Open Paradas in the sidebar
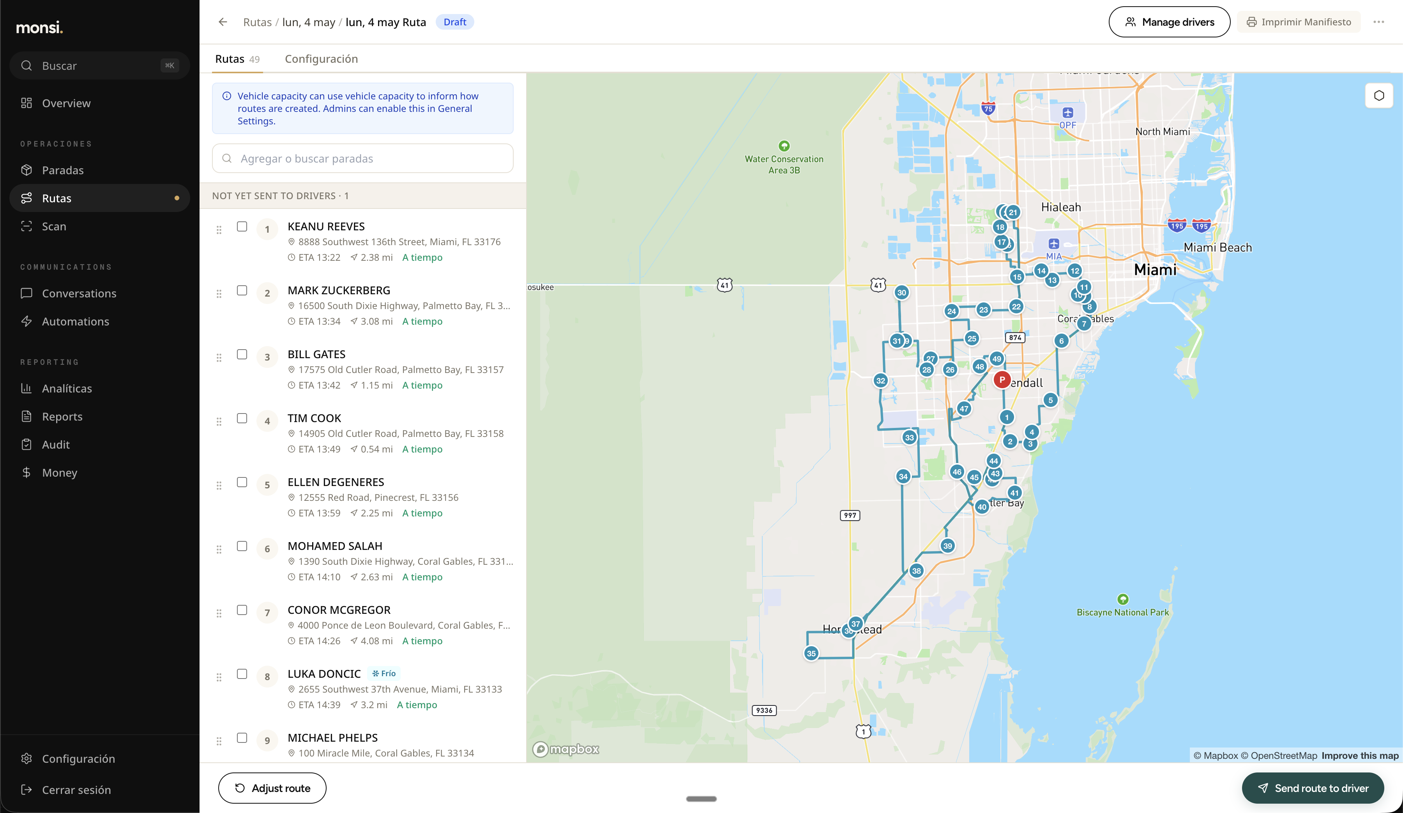 click(100, 170)
